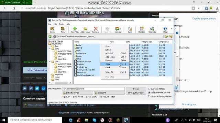Image resolution: width=220 pixels, height=123 pixels.
Task: Collapse the DIM1 tree node
Action: (49, 49)
